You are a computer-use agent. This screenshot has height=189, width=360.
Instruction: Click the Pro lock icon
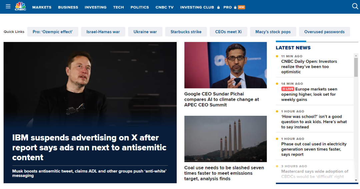coord(235,7)
